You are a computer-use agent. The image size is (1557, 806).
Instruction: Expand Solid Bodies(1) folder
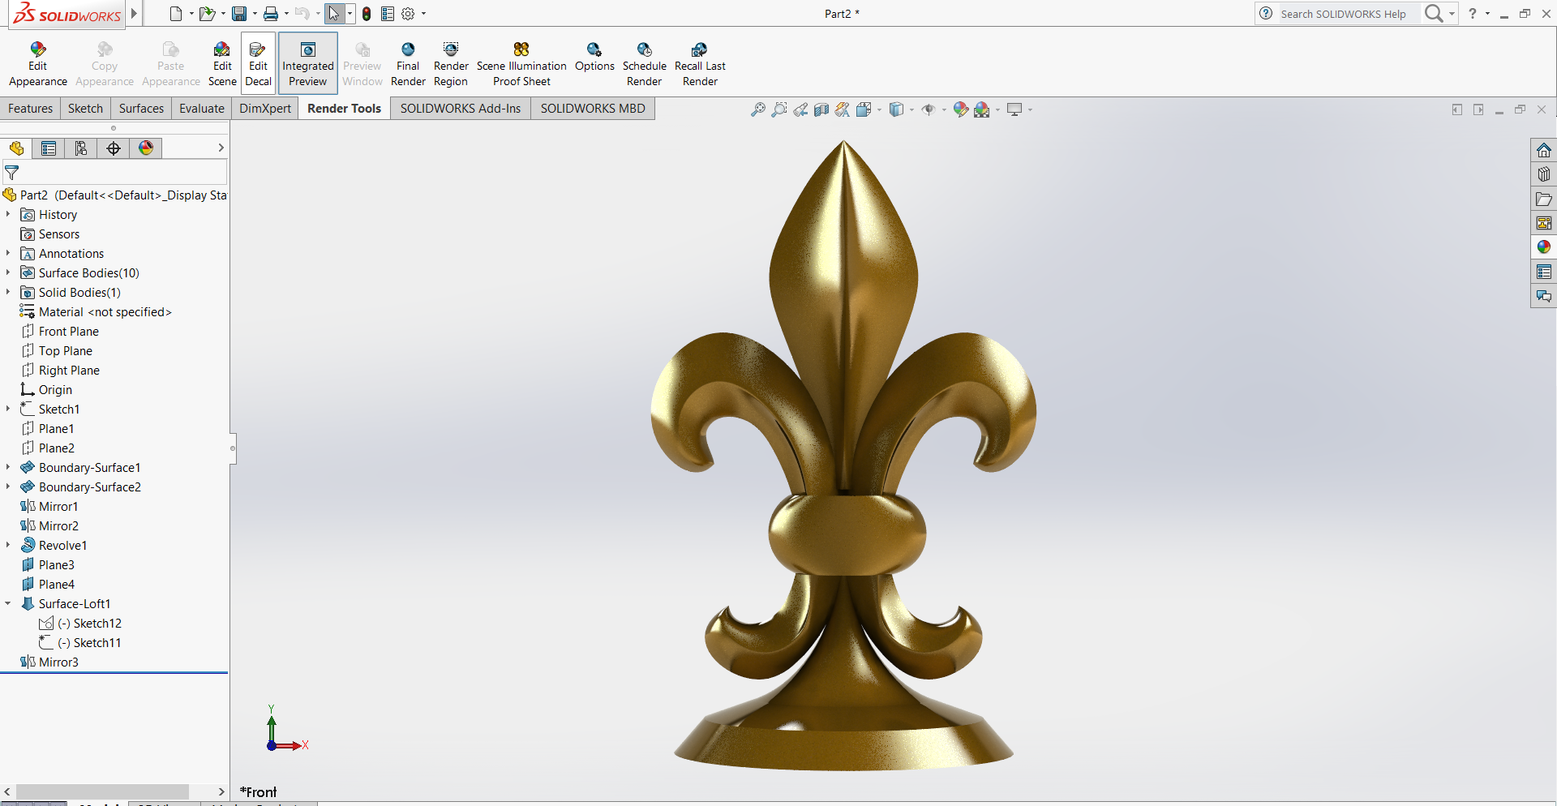pos(8,292)
